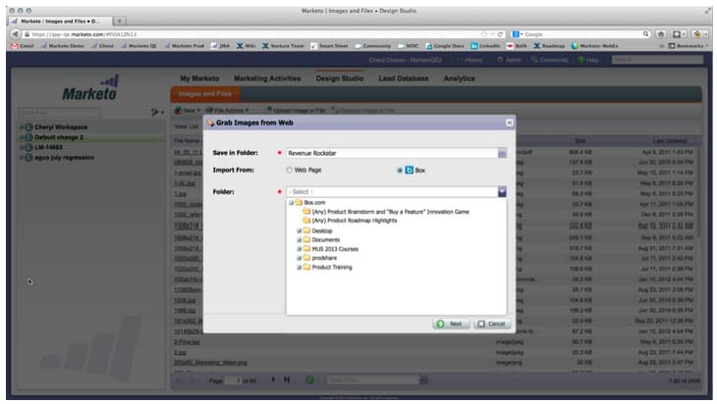Image resolution: width=717 pixels, height=404 pixels.
Task: Go to next page in file list paging bar
Action: pyautogui.click(x=273, y=379)
